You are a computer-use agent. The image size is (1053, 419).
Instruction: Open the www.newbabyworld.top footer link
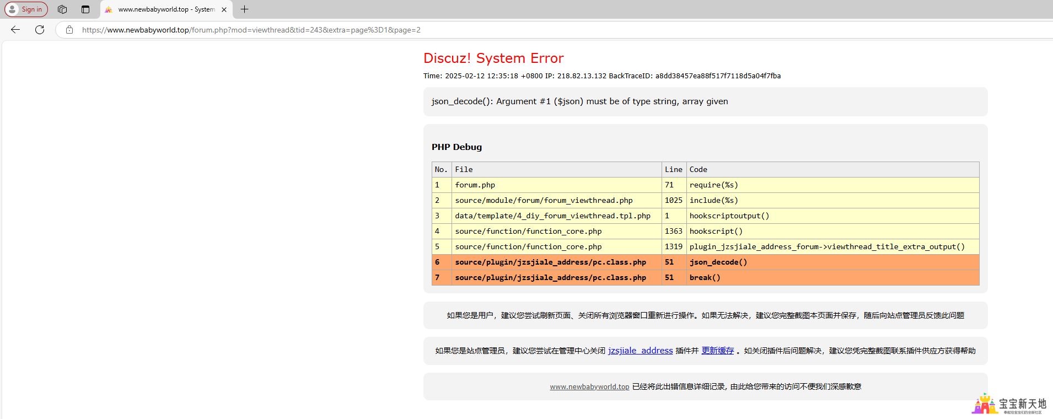point(589,386)
